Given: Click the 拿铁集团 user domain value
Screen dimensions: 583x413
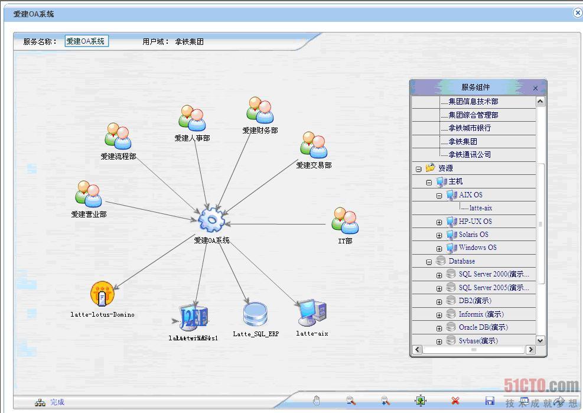Looking at the screenshot, I should coord(189,42).
